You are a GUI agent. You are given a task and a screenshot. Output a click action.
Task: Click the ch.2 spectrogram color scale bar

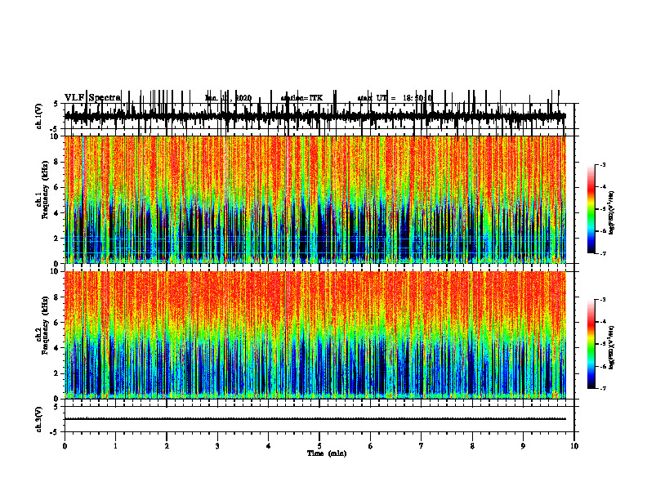[x=591, y=344]
